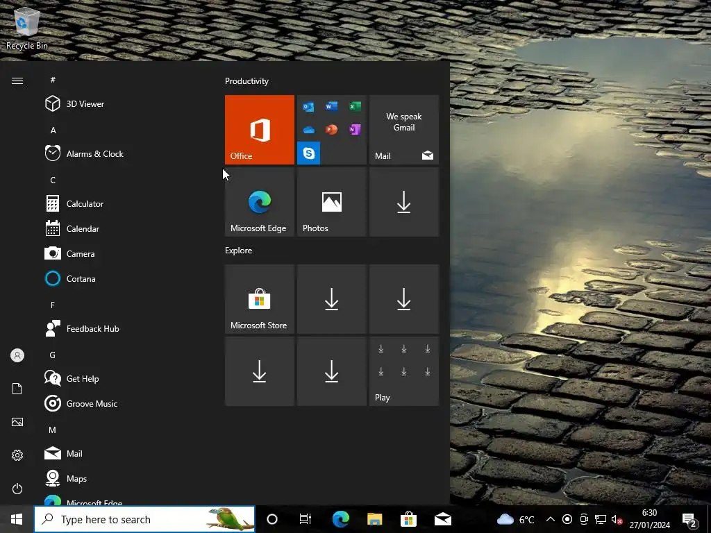Expand the Start menu hamburger navigation
Image resolution: width=711 pixels, height=533 pixels.
(17, 81)
